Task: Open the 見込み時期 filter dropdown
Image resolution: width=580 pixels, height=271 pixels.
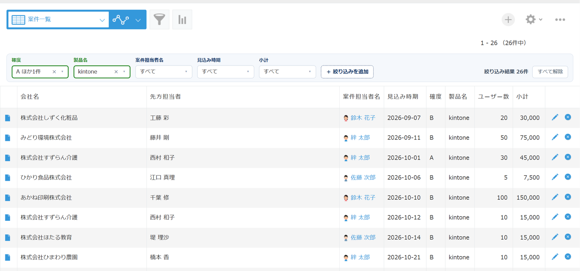Action: tap(225, 72)
